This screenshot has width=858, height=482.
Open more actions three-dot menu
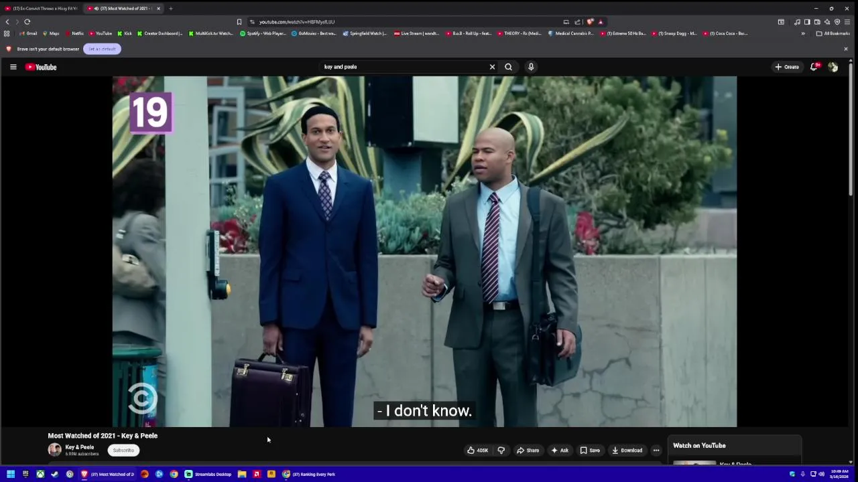click(x=656, y=451)
